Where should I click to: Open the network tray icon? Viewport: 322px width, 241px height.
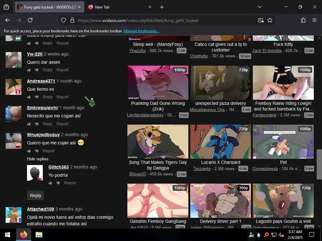274,235
